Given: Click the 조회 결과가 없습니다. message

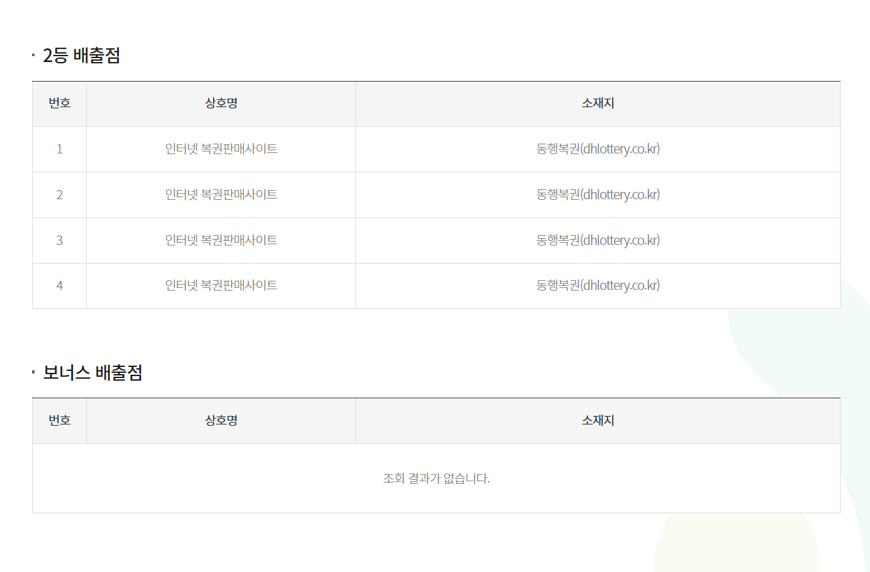Looking at the screenshot, I should point(436,479).
